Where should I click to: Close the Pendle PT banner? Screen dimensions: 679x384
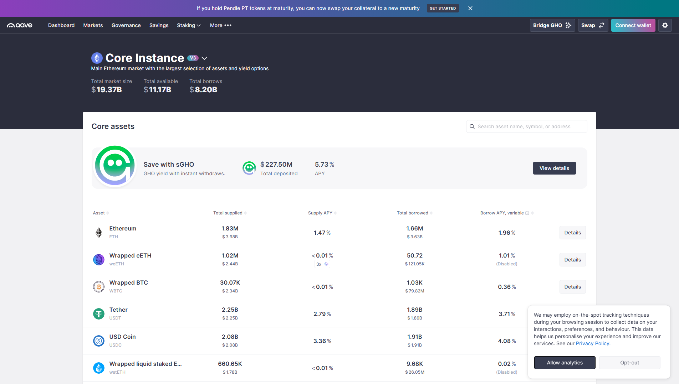click(470, 8)
